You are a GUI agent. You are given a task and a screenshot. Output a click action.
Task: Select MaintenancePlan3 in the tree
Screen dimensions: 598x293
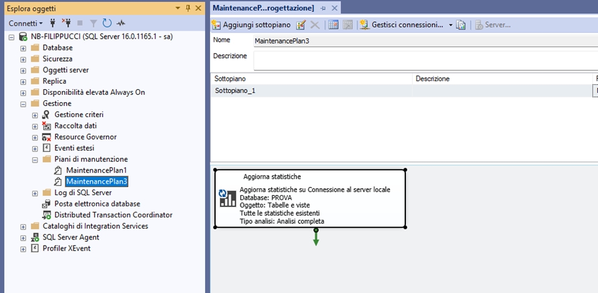coord(97,181)
